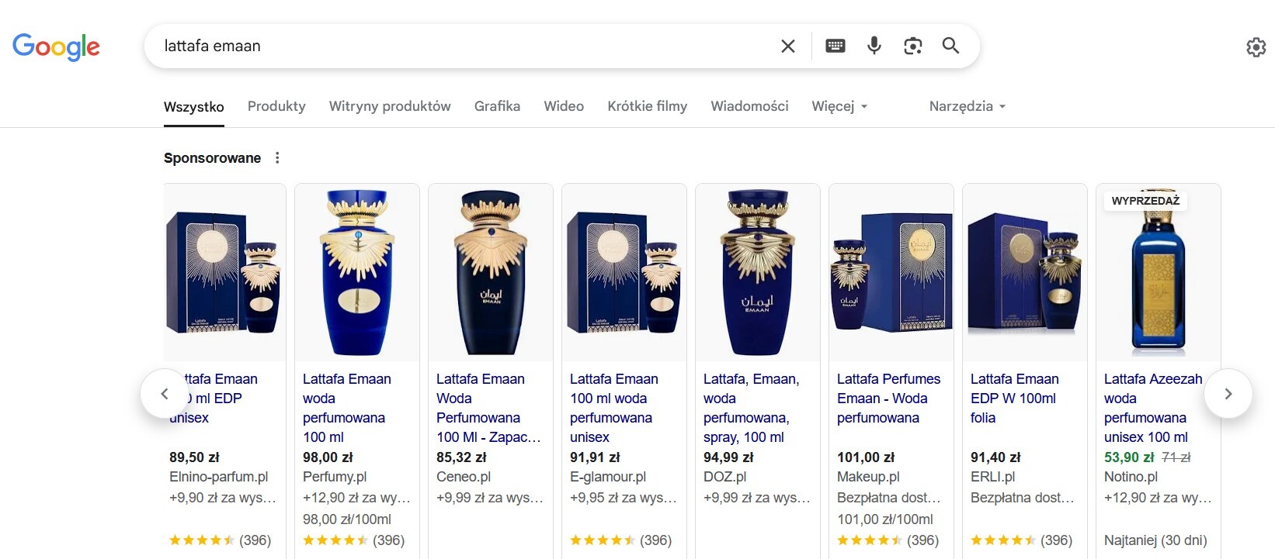Go to the Google homepage via logo
Screen dimensions: 1275x559
coord(56,47)
